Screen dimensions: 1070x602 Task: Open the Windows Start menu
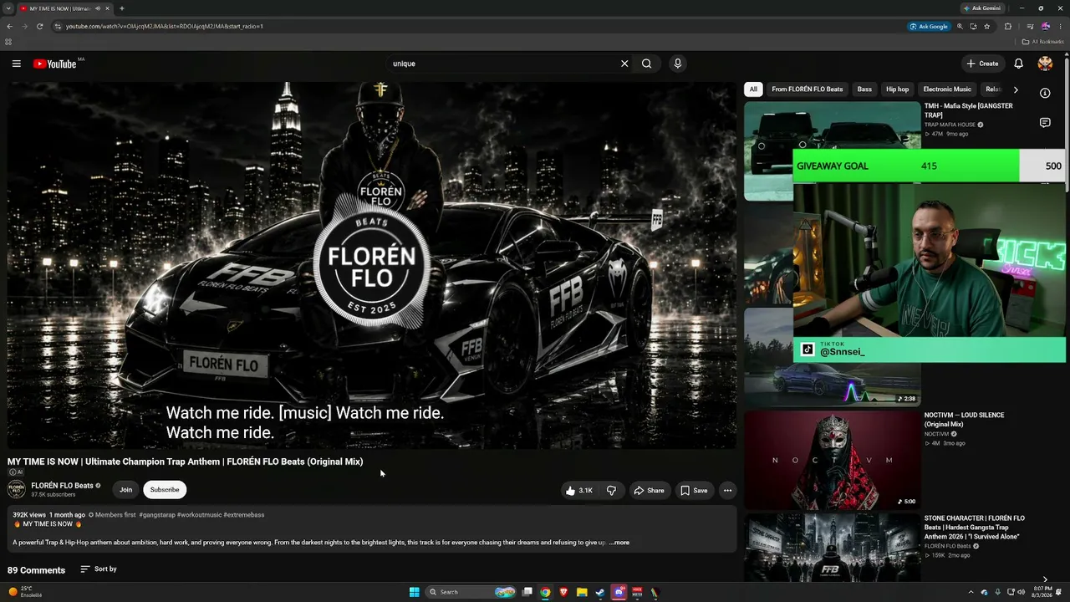pos(414,592)
